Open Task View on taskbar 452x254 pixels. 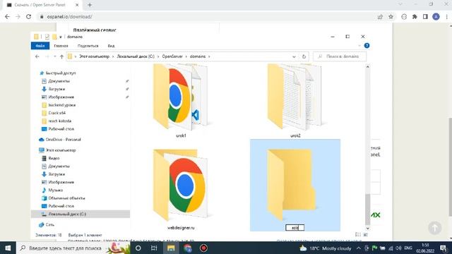coord(154,248)
